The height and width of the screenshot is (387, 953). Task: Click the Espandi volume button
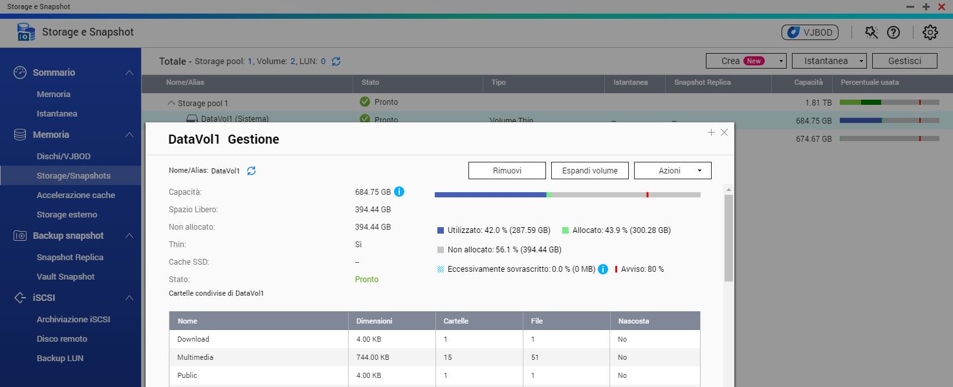[589, 171]
